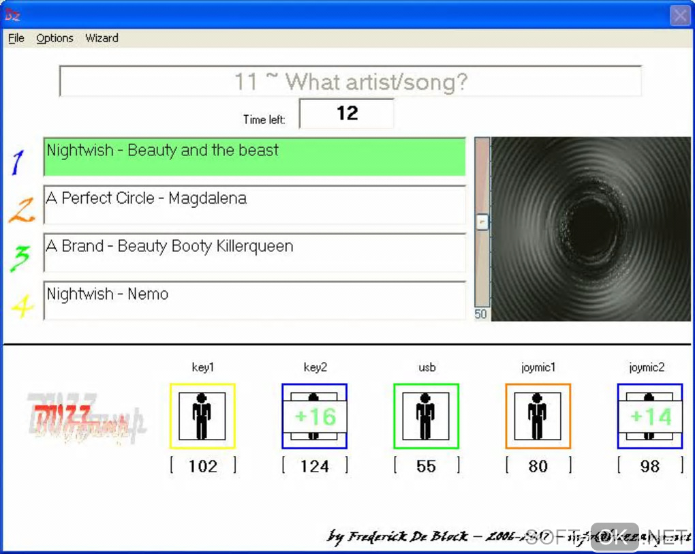Click the blue number 1 icon
Image resolution: width=695 pixels, height=554 pixels.
(18, 162)
